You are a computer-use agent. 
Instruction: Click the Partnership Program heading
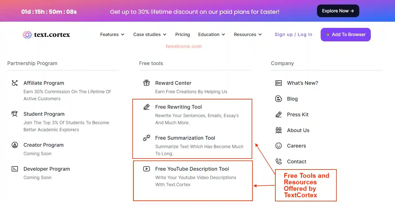pyautogui.click(x=32, y=63)
